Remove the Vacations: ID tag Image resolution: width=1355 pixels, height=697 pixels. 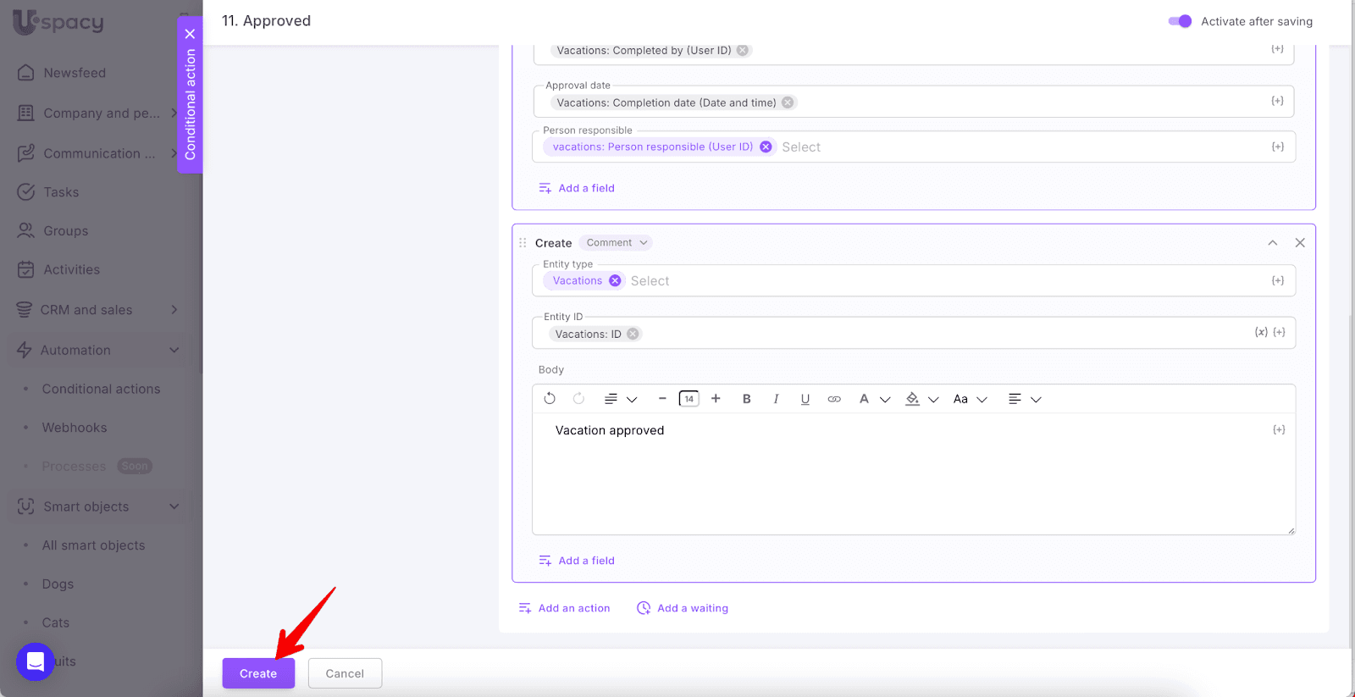coord(633,335)
